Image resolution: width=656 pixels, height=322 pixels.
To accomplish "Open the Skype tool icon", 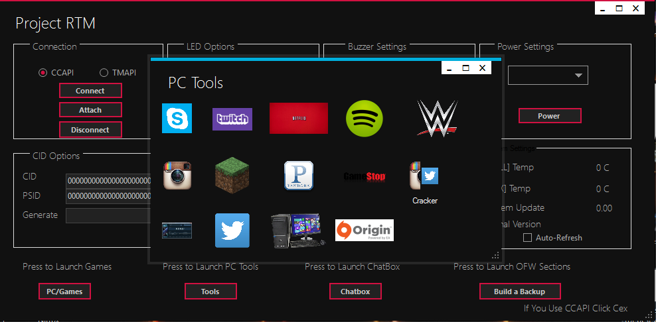I will pyautogui.click(x=177, y=118).
